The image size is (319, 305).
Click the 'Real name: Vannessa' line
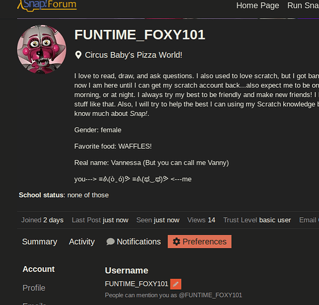pyautogui.click(x=152, y=163)
